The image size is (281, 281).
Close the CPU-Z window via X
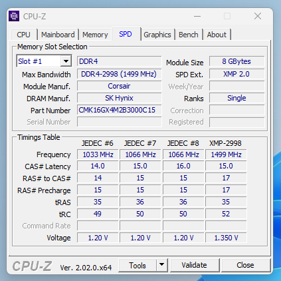[258, 16]
